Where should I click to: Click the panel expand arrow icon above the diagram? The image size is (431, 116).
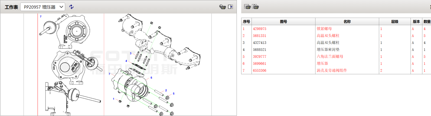pyautogui.click(x=230, y=7)
